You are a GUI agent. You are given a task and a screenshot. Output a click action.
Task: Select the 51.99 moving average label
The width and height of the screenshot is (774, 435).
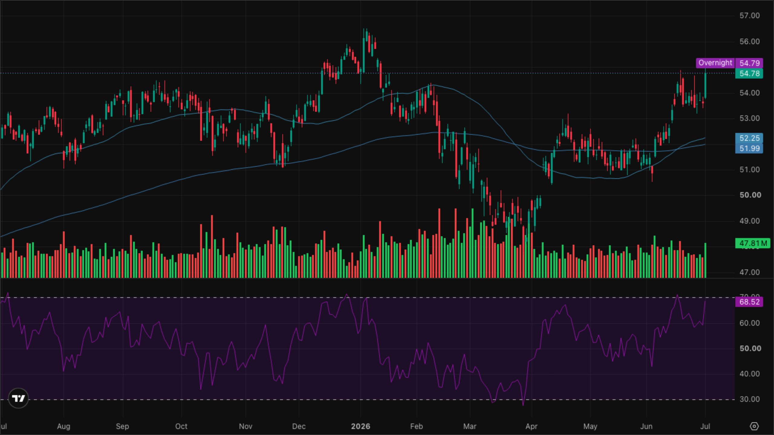749,148
